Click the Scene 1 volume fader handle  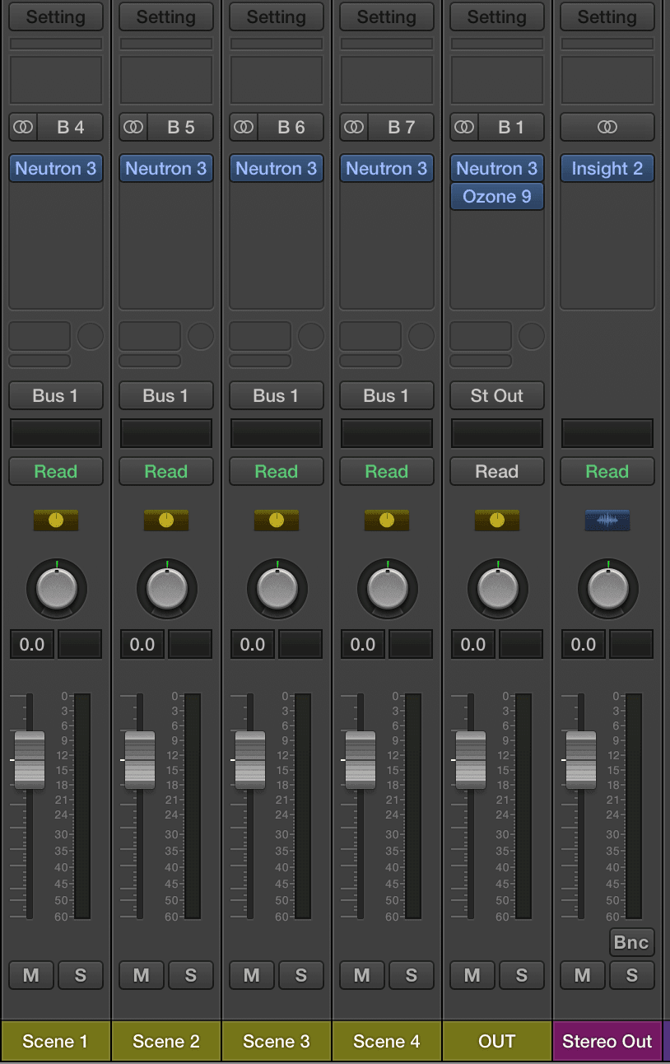coord(30,760)
